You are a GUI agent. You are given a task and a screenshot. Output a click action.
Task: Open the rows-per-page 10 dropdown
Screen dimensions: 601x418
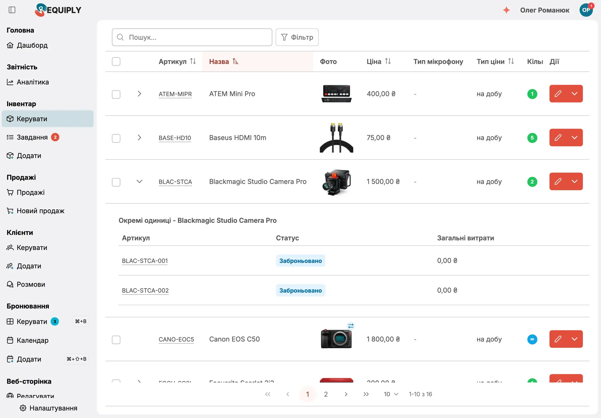click(391, 394)
